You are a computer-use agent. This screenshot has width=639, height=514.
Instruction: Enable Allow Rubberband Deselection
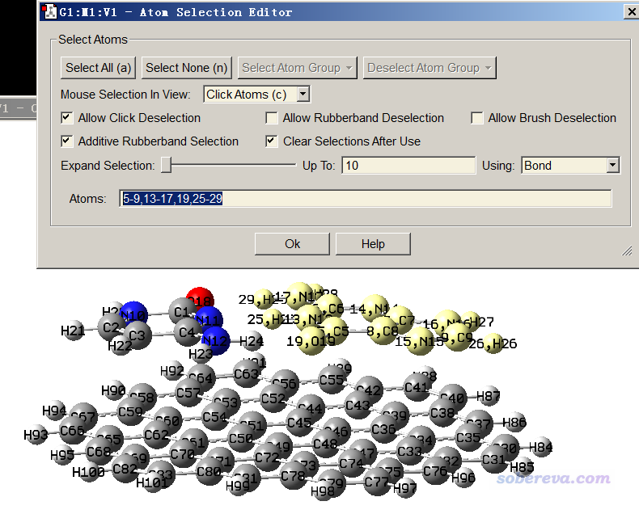(272, 118)
